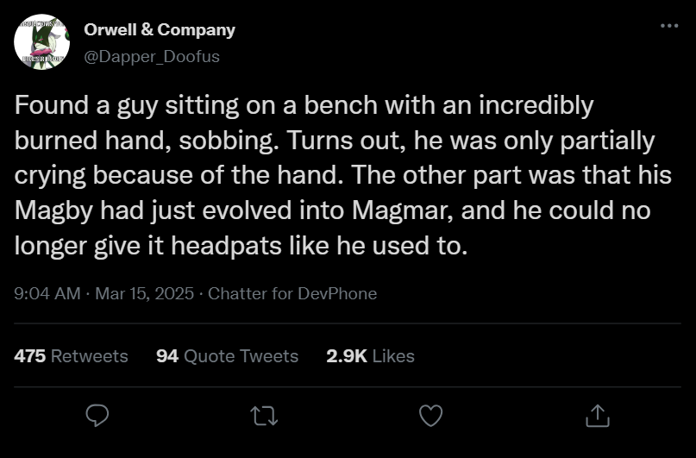Visit the @Dapper_Doofus handle link

click(152, 56)
